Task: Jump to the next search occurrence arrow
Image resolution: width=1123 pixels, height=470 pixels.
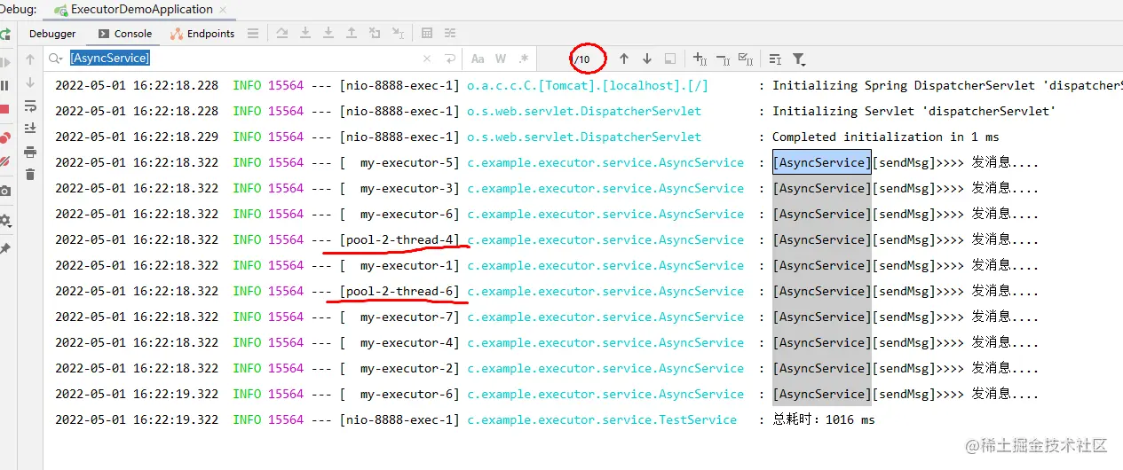Action: (647, 59)
